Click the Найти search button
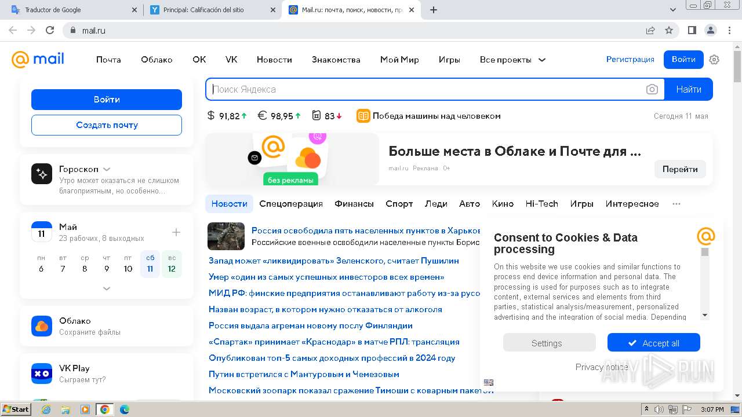This screenshot has width=742, height=417. pyautogui.click(x=689, y=89)
